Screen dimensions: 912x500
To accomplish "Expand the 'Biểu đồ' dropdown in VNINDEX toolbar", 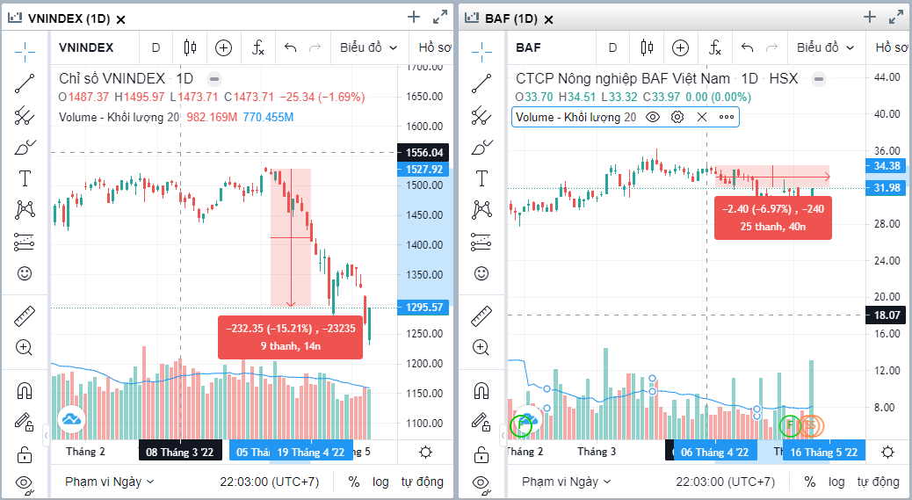I will (x=369, y=47).
